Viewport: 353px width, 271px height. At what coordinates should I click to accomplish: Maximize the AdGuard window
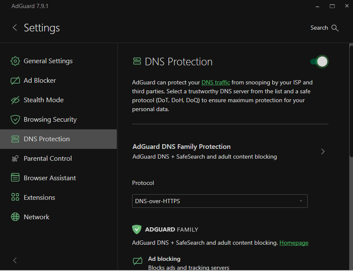[332, 6]
